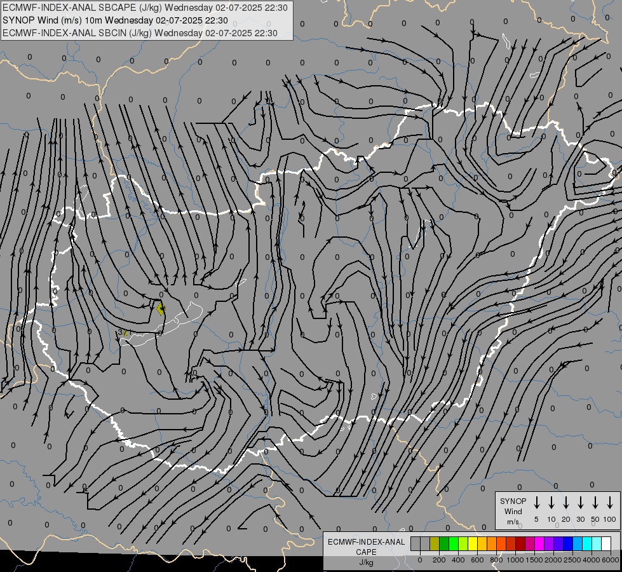Viewport: 622px width, 572px height.
Task: Click the 200 tick label on the CAPE scale
Action: click(439, 560)
